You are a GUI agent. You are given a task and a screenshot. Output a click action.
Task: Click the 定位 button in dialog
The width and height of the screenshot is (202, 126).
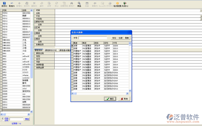tap(114, 38)
